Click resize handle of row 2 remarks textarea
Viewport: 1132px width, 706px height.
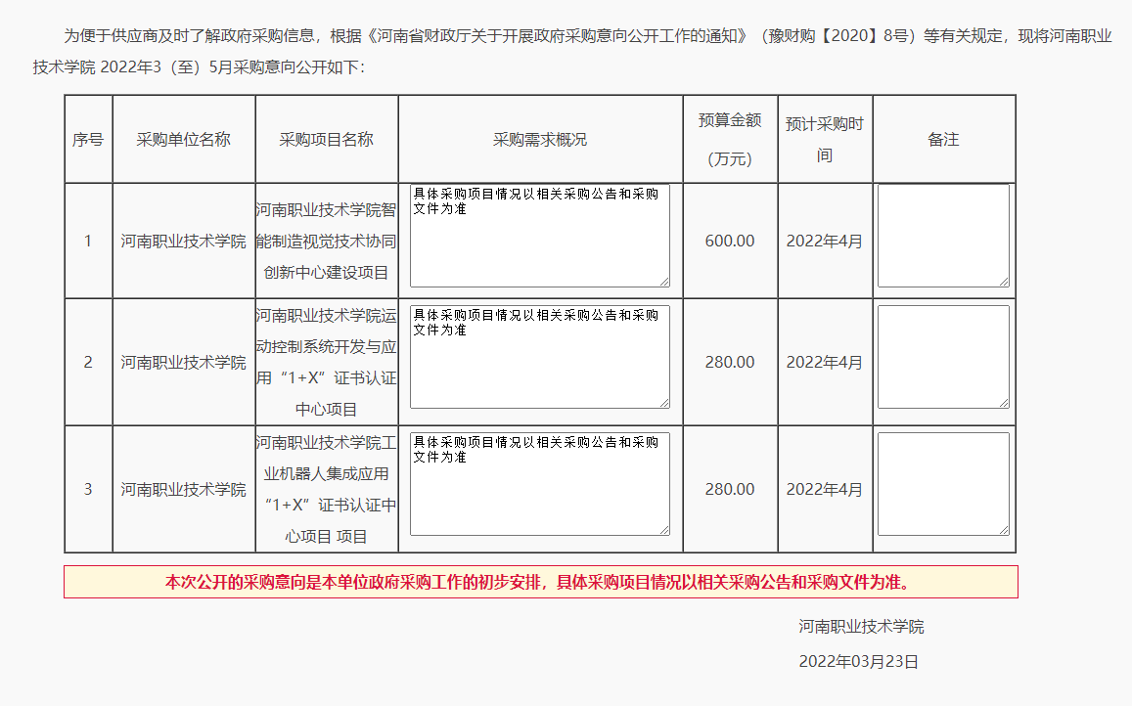(x=1004, y=403)
